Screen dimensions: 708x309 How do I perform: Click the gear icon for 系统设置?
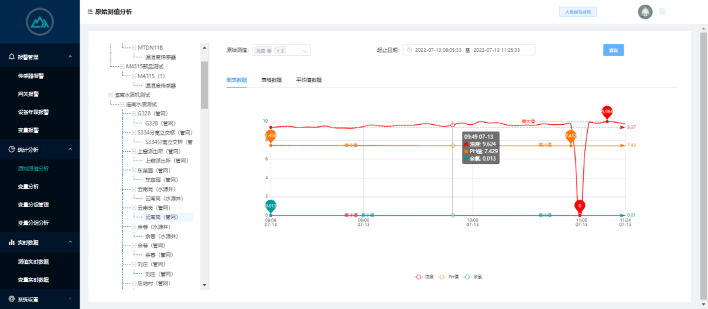[11, 298]
